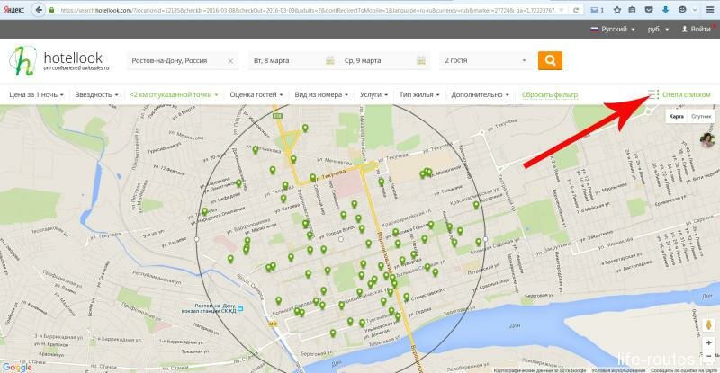The image size is (720, 373).
Task: Open calendar icon in check-out date field
Action: click(422, 61)
